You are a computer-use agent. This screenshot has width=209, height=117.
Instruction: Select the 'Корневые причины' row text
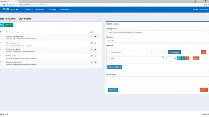(13, 43)
